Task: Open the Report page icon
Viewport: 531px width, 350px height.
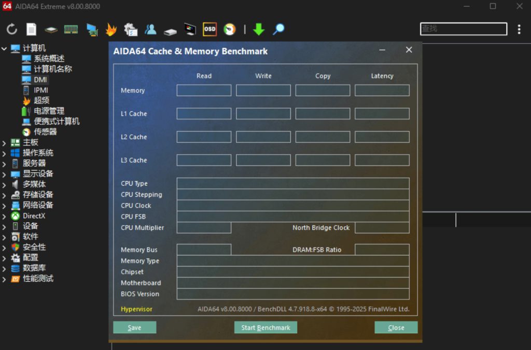Action: (32, 29)
